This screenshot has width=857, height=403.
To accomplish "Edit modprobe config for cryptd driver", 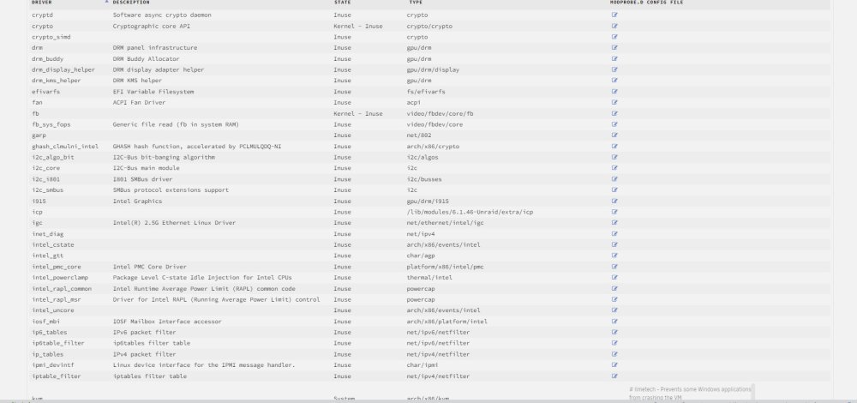I will click(x=614, y=15).
